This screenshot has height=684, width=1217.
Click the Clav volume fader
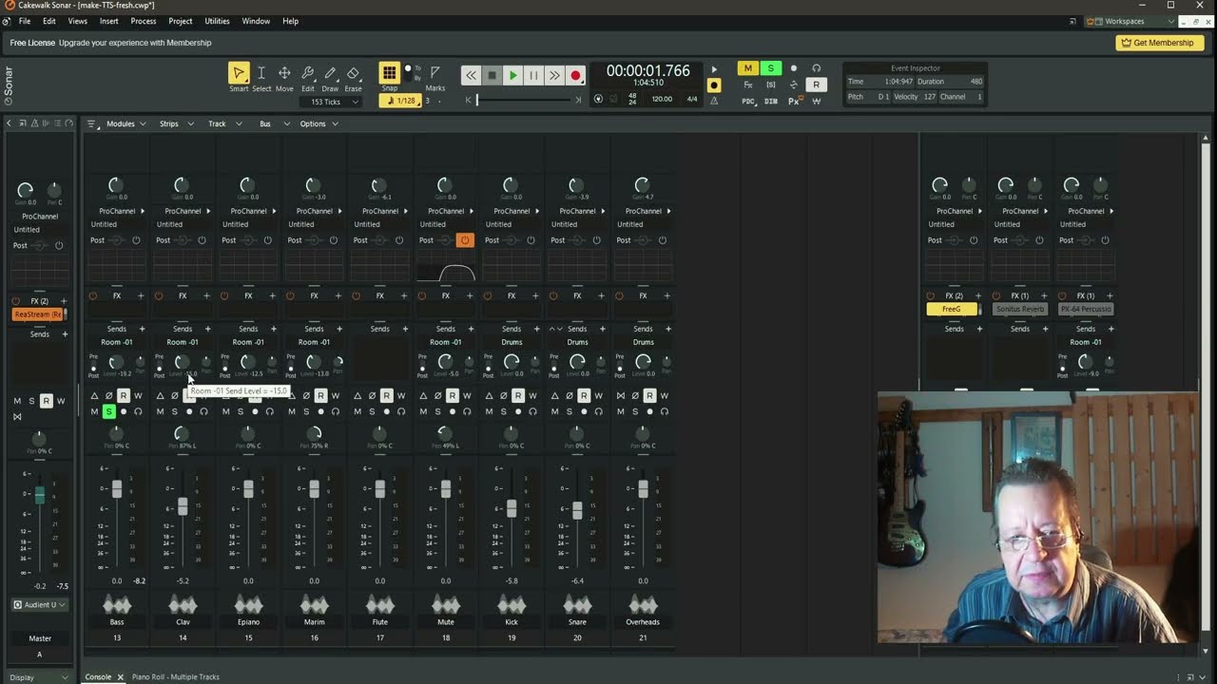(183, 506)
